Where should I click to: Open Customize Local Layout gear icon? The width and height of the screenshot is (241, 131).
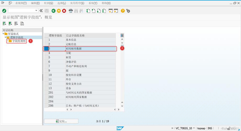pyautogui.click(x=128, y=11)
